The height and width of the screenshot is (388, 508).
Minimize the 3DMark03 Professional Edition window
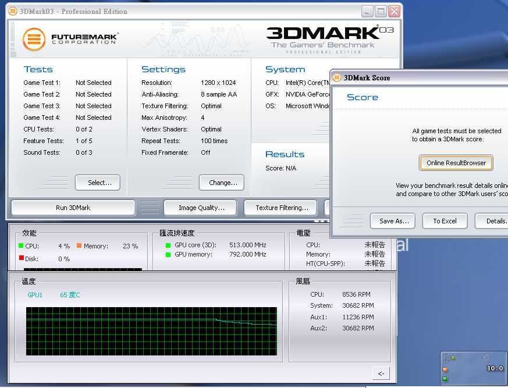click(367, 12)
